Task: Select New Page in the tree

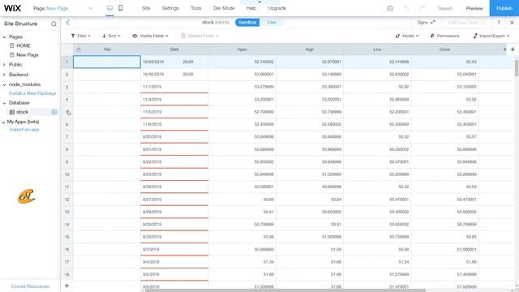Action: (x=28, y=54)
